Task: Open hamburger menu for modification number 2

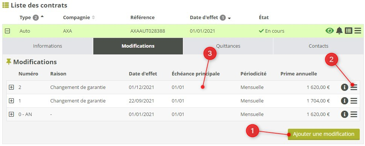Action: point(354,87)
